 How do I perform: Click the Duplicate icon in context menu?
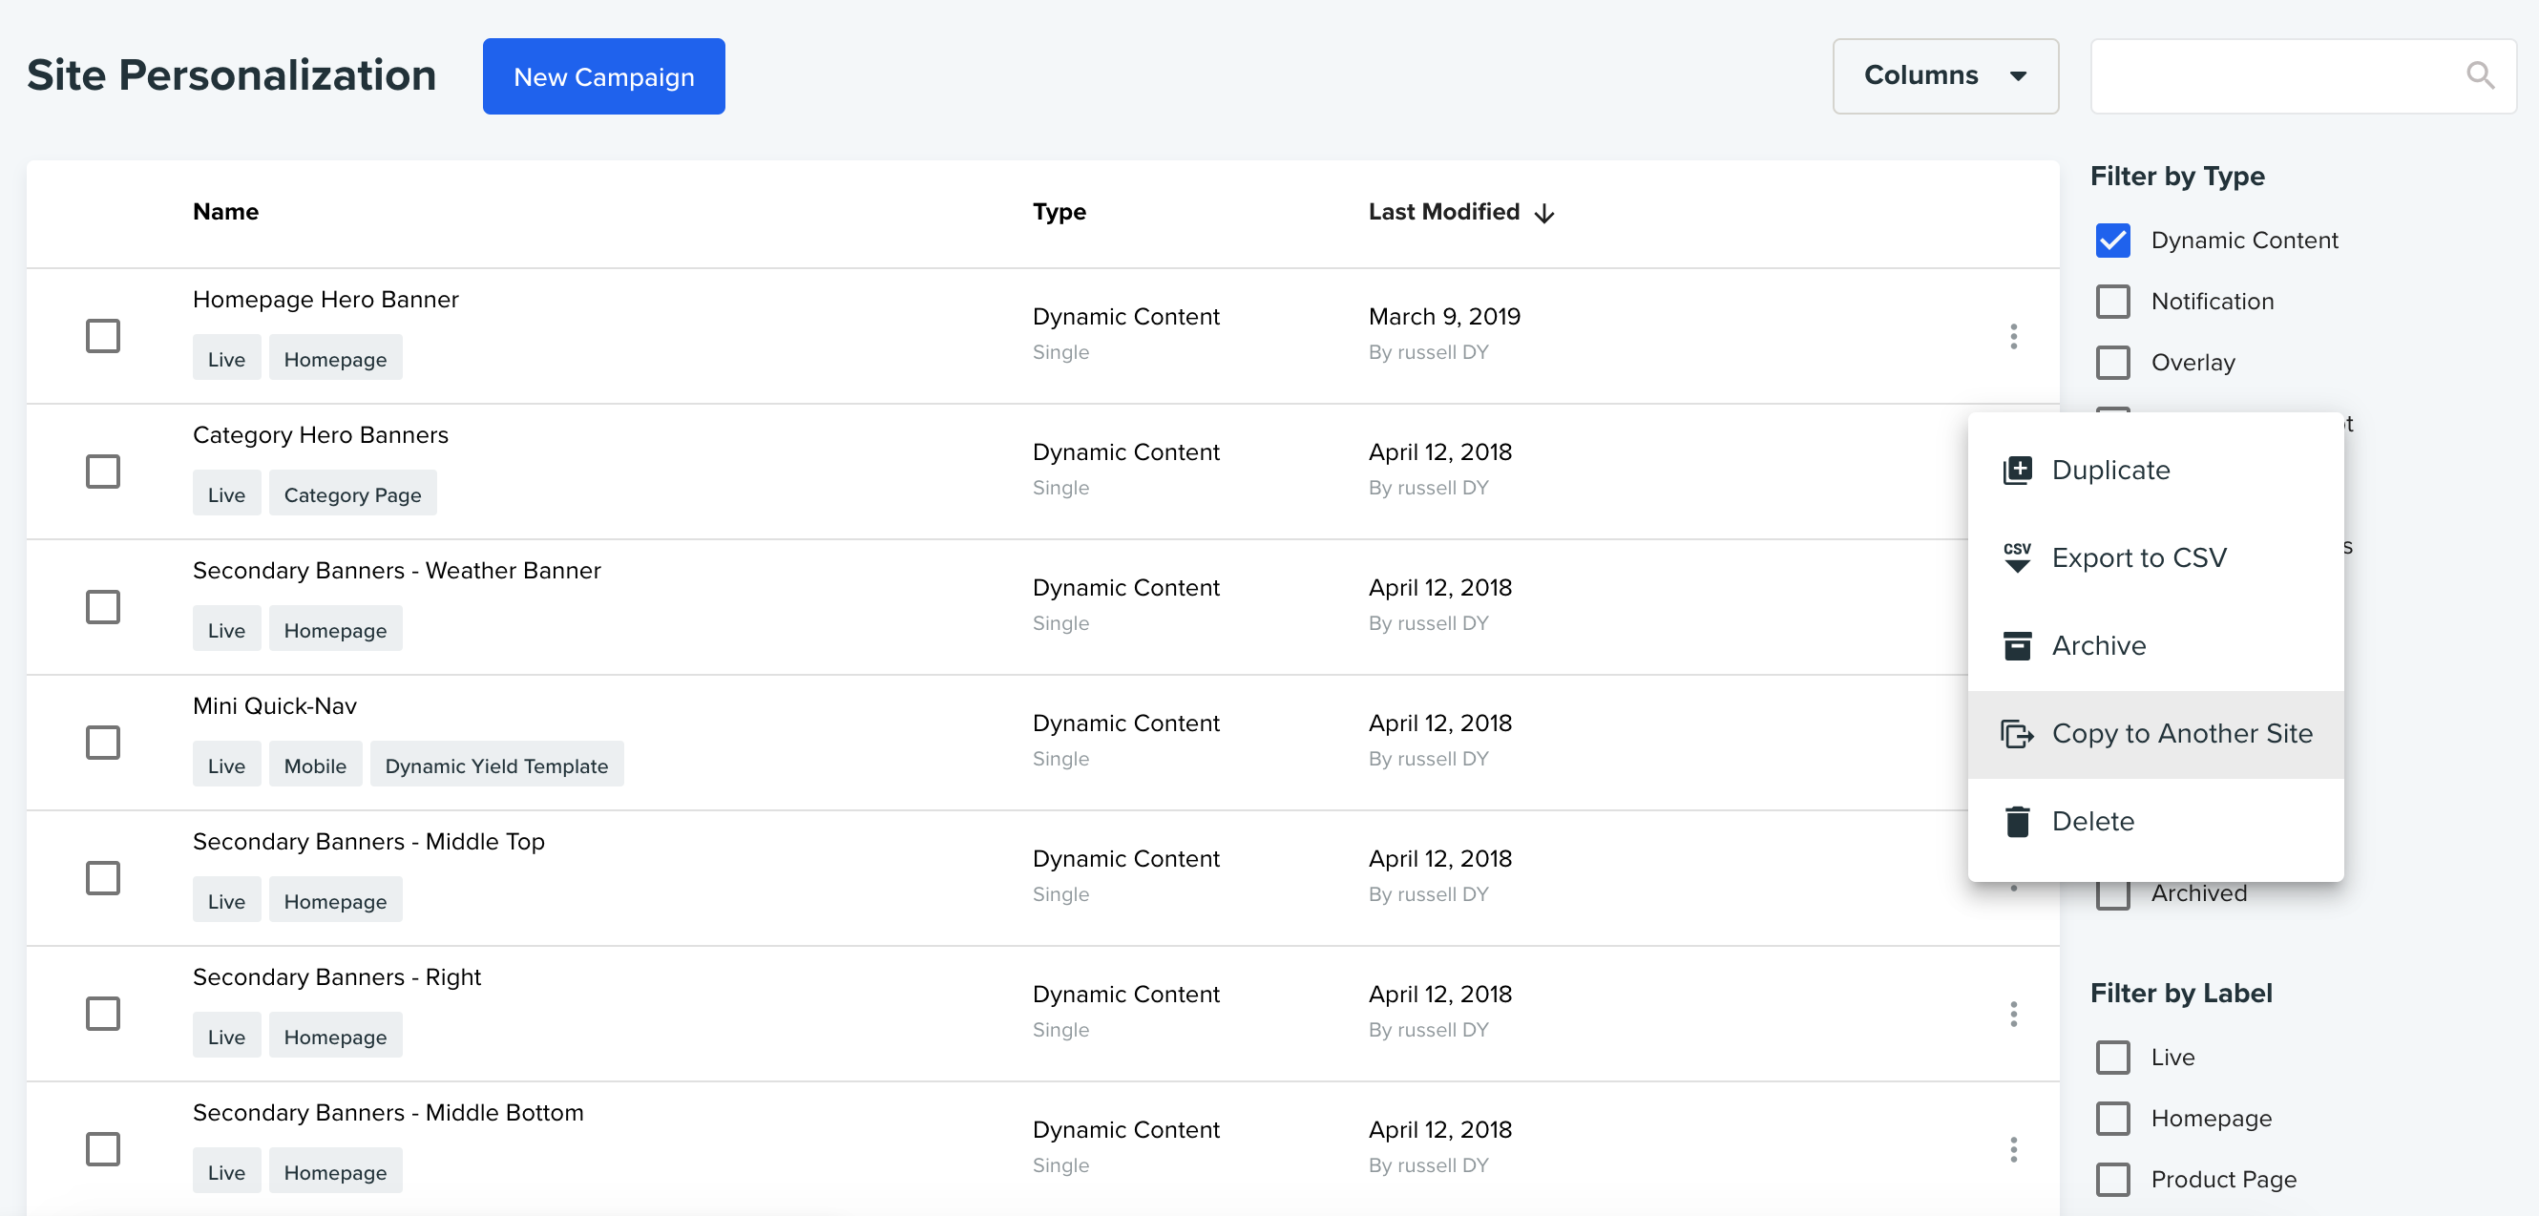2017,470
